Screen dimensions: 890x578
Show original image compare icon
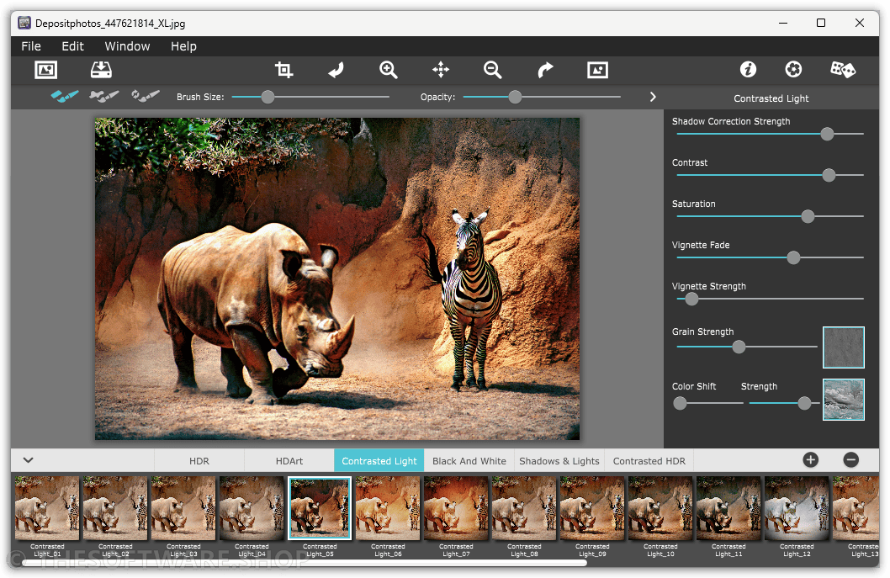pyautogui.click(x=597, y=70)
